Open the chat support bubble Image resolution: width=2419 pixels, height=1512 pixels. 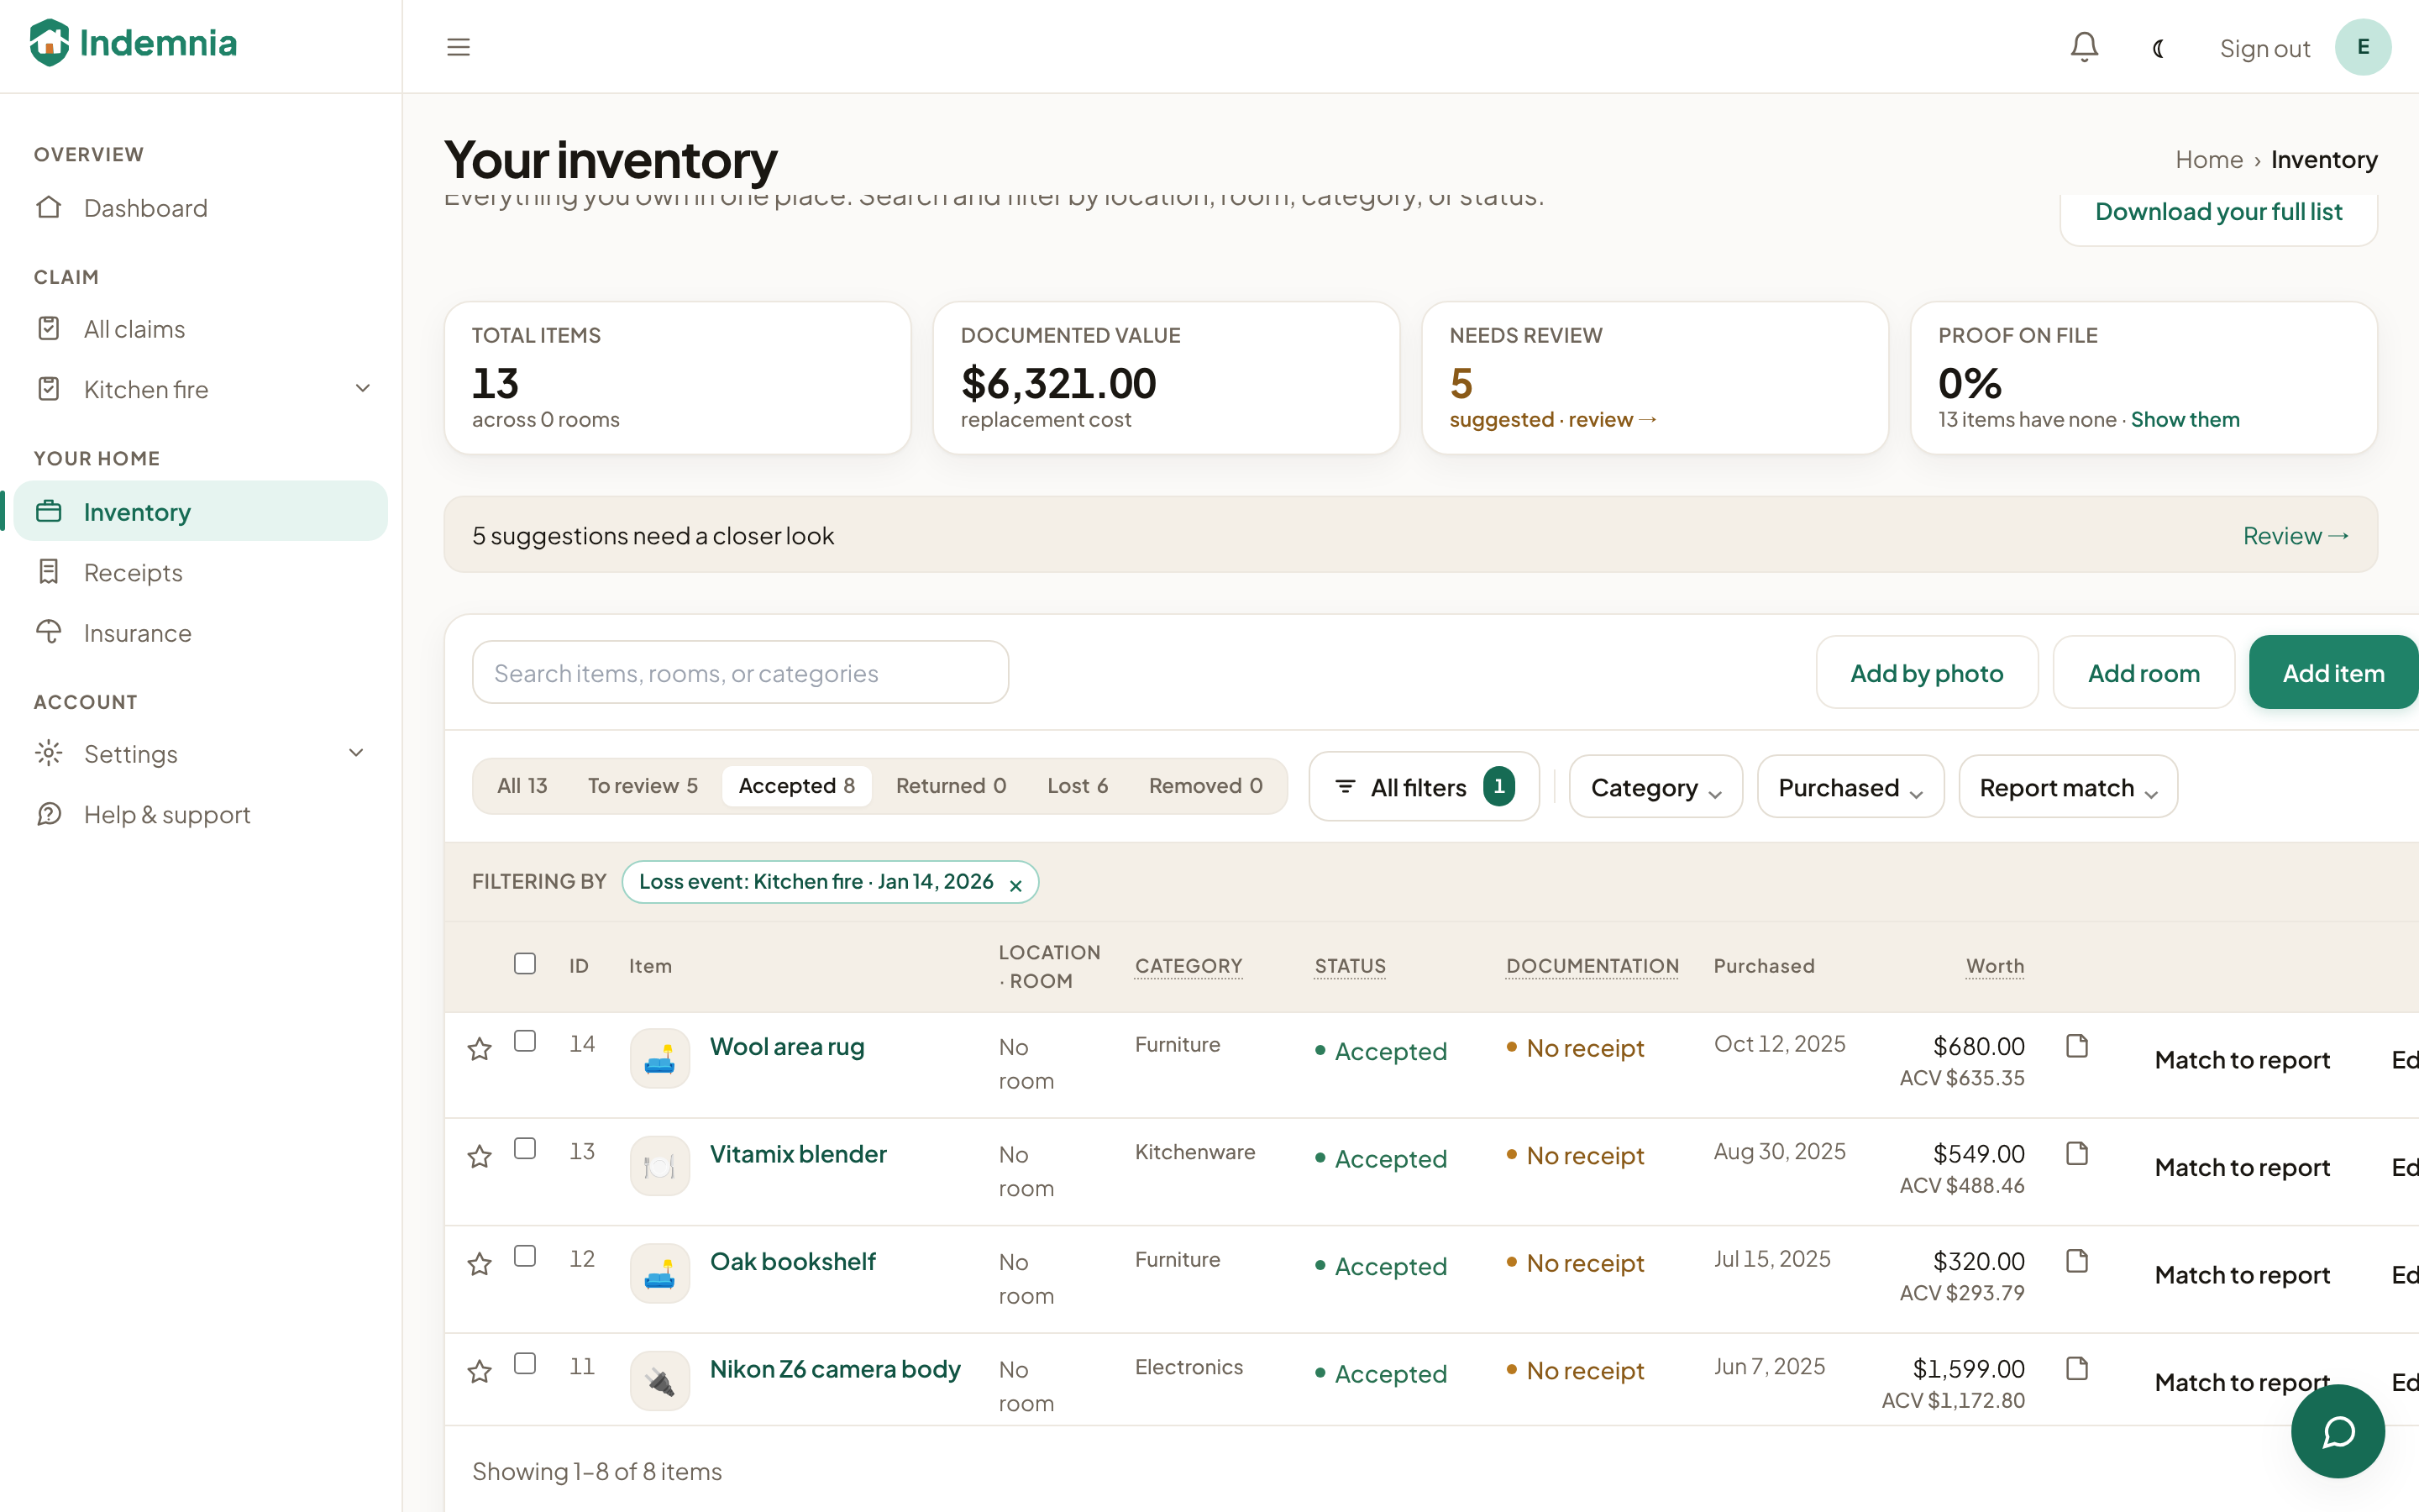[x=2337, y=1431]
